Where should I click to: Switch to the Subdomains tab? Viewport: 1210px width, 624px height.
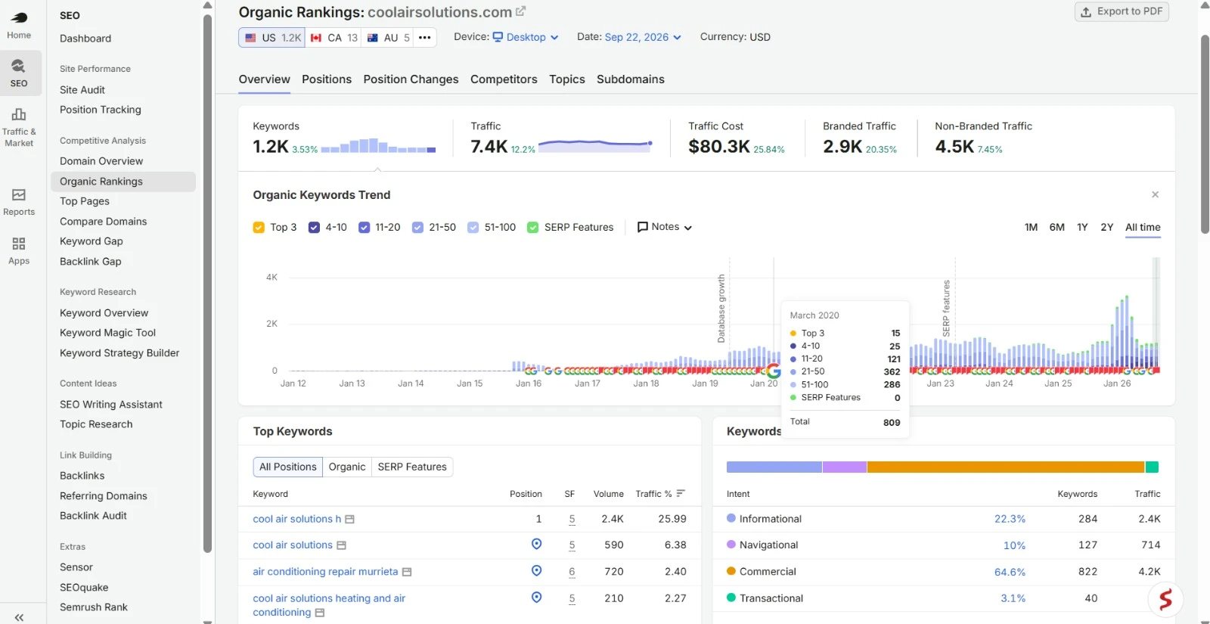pyautogui.click(x=631, y=79)
